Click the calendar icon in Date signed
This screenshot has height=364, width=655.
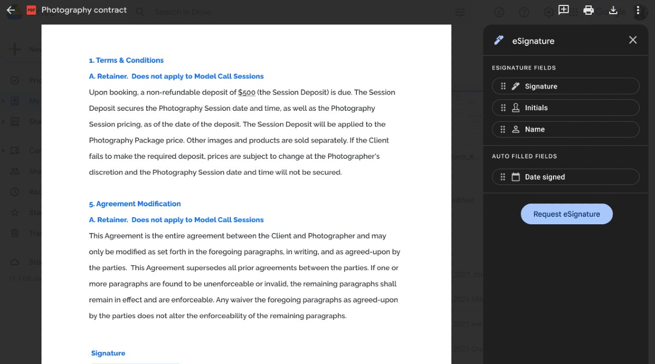[516, 177]
